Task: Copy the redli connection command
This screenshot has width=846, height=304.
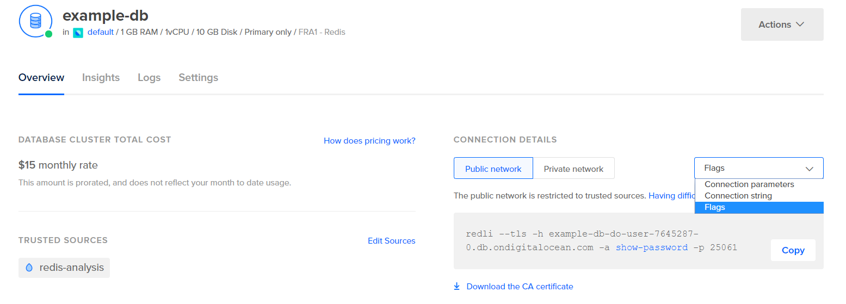Action: (x=793, y=250)
